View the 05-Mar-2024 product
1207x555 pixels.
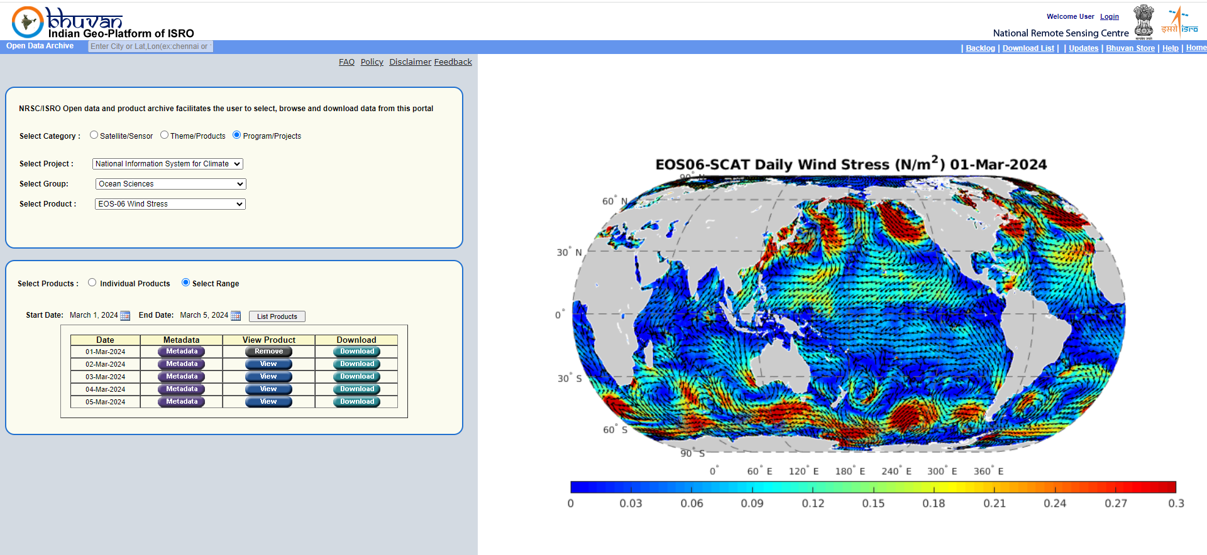268,402
